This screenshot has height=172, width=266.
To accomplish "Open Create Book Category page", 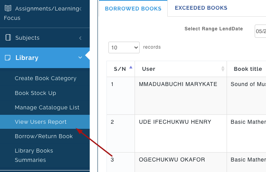I will click(x=46, y=78).
